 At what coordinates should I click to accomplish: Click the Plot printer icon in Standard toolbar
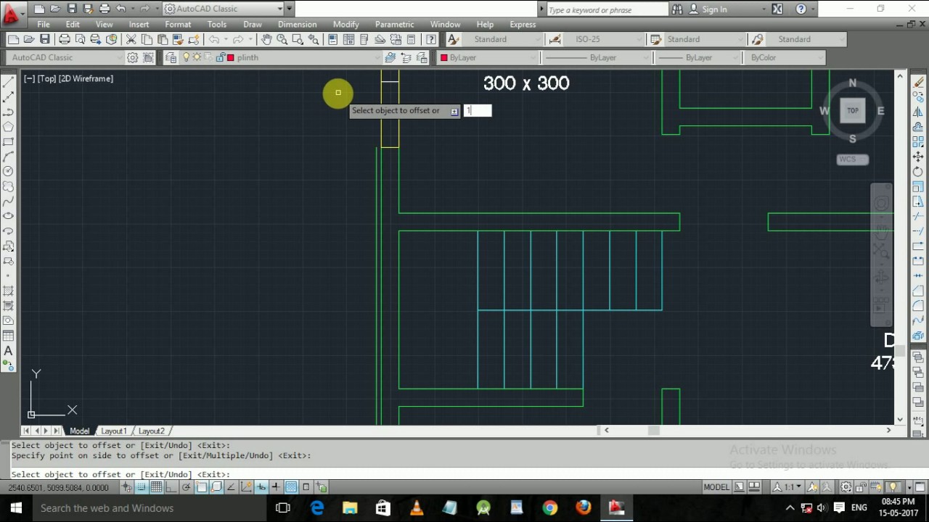point(65,39)
